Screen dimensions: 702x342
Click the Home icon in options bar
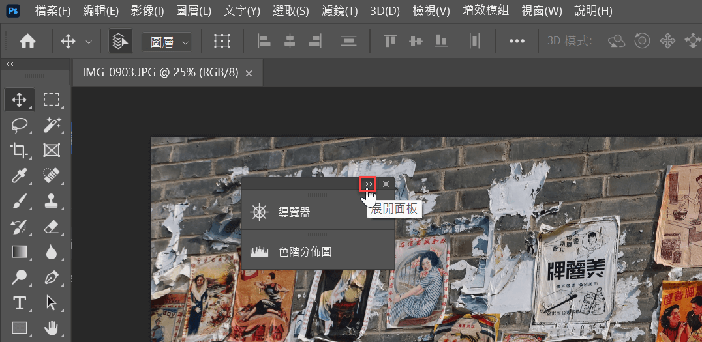[28, 42]
